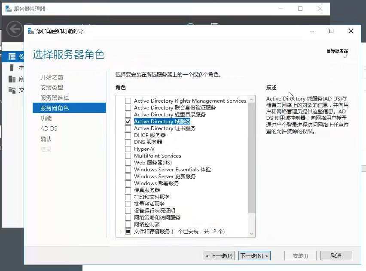Click roles list scroll up arrow
Viewport: 366px width, 271px height.
pyautogui.click(x=251, y=100)
